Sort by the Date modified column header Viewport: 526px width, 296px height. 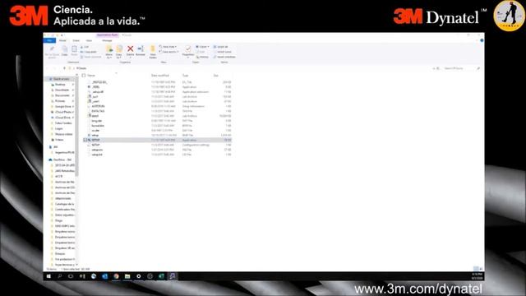(x=160, y=76)
